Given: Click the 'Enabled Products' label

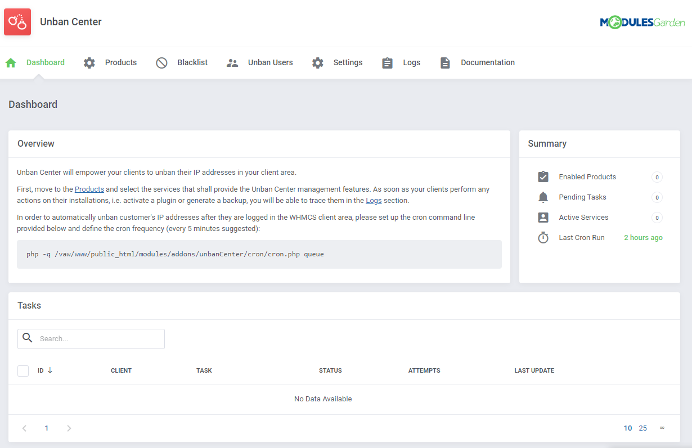Looking at the screenshot, I should coord(587,177).
